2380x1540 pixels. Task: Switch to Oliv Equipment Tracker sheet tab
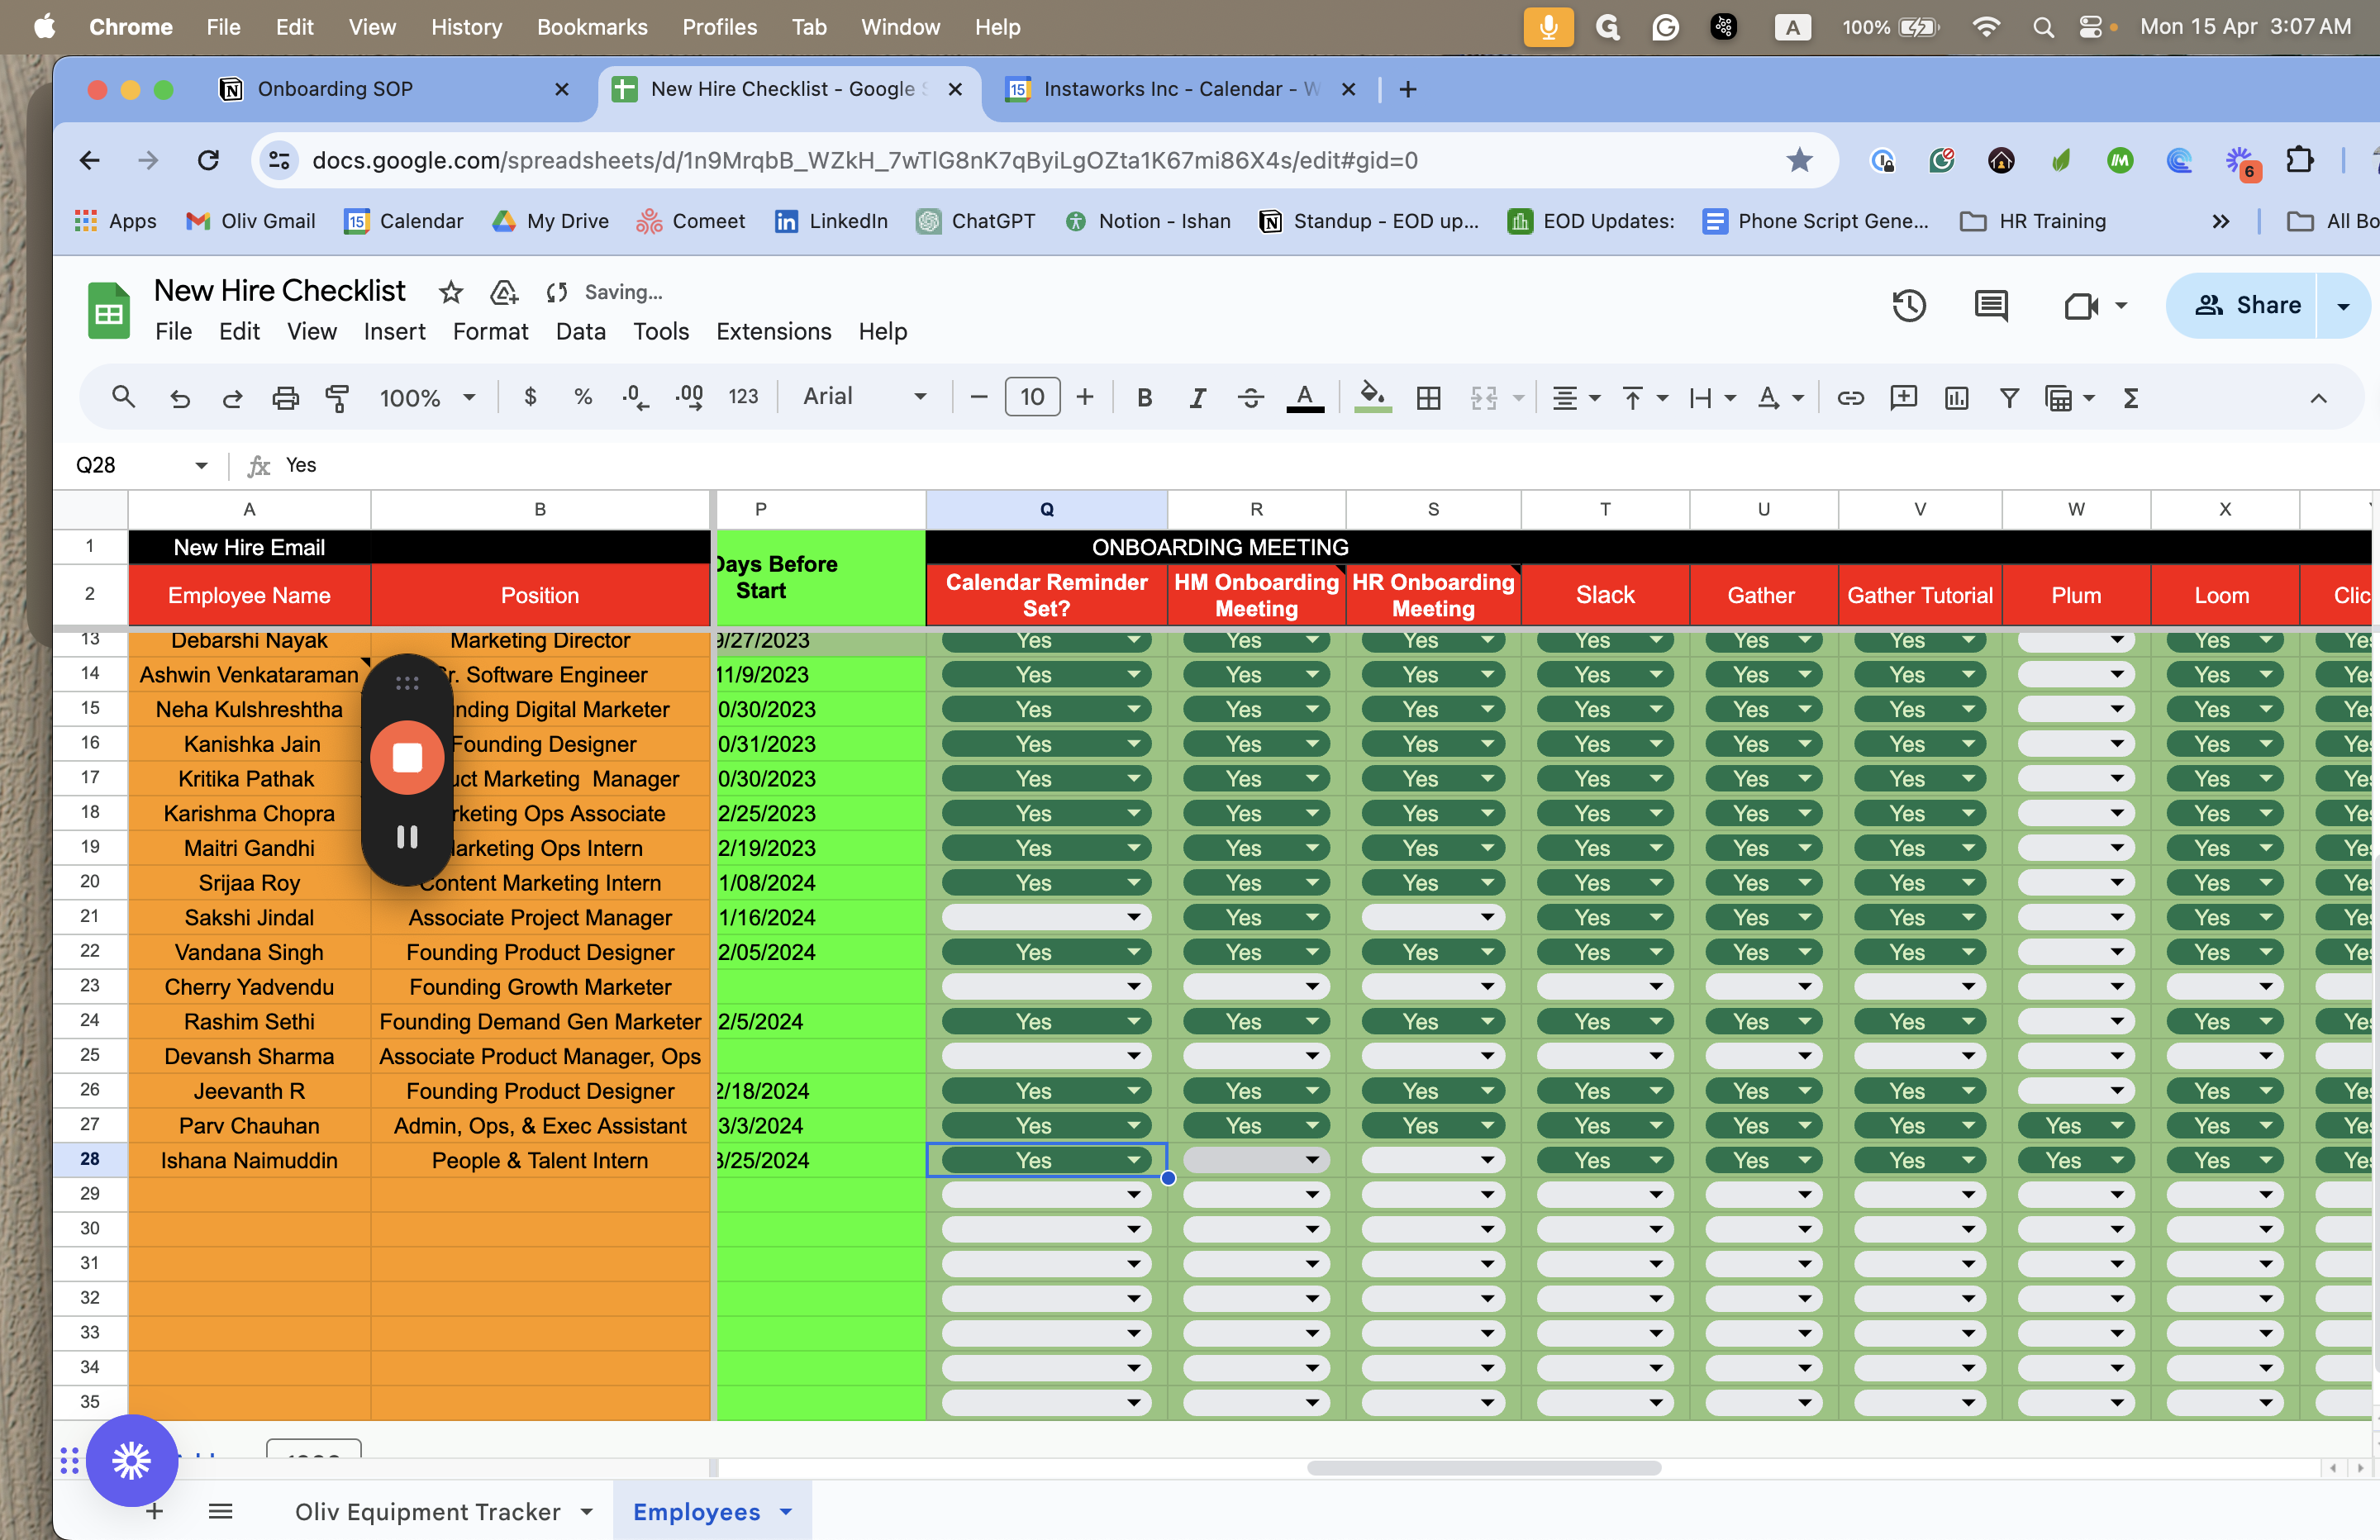point(427,1511)
